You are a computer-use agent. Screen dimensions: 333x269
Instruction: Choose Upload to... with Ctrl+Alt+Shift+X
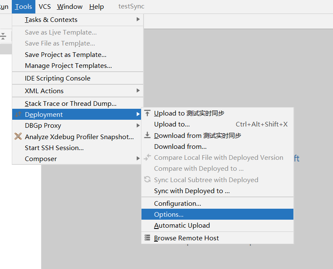(218, 124)
